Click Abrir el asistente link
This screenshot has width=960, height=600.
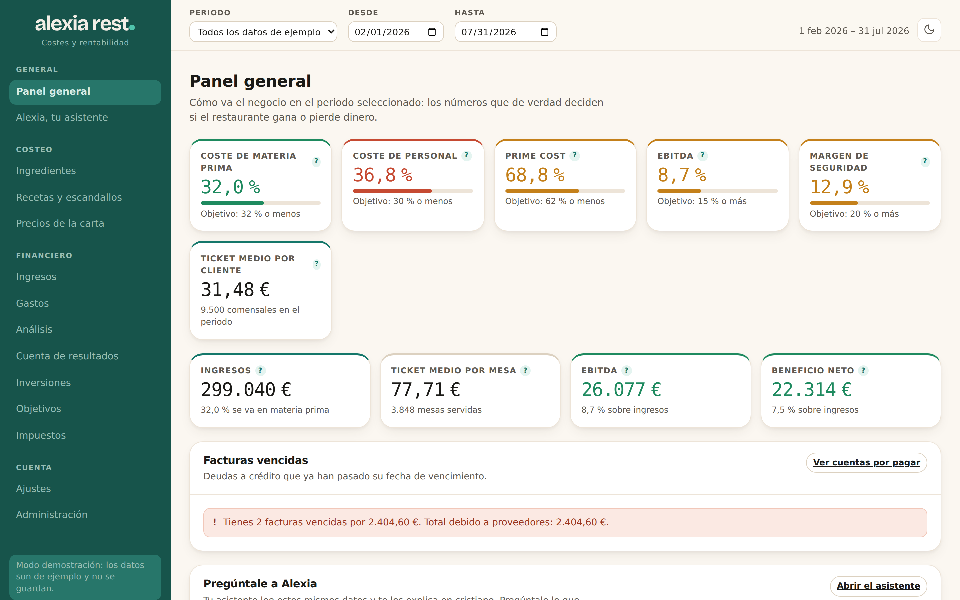[878, 586]
